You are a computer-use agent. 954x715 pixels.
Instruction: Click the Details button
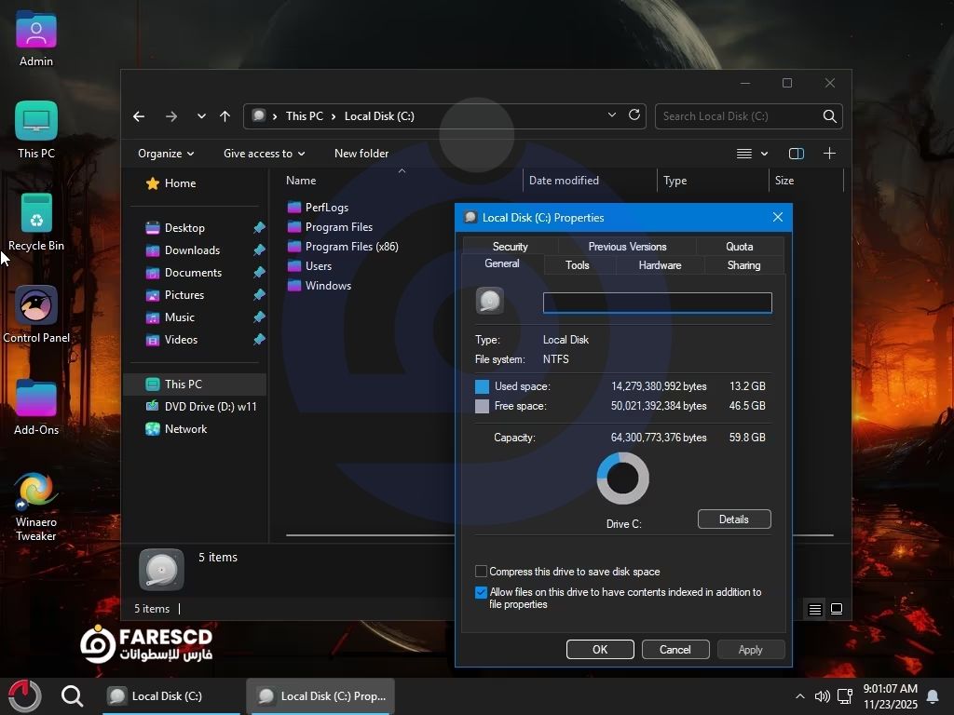(x=733, y=519)
